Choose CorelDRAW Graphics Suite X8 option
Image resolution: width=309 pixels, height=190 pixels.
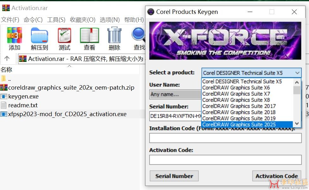click(x=247, y=100)
